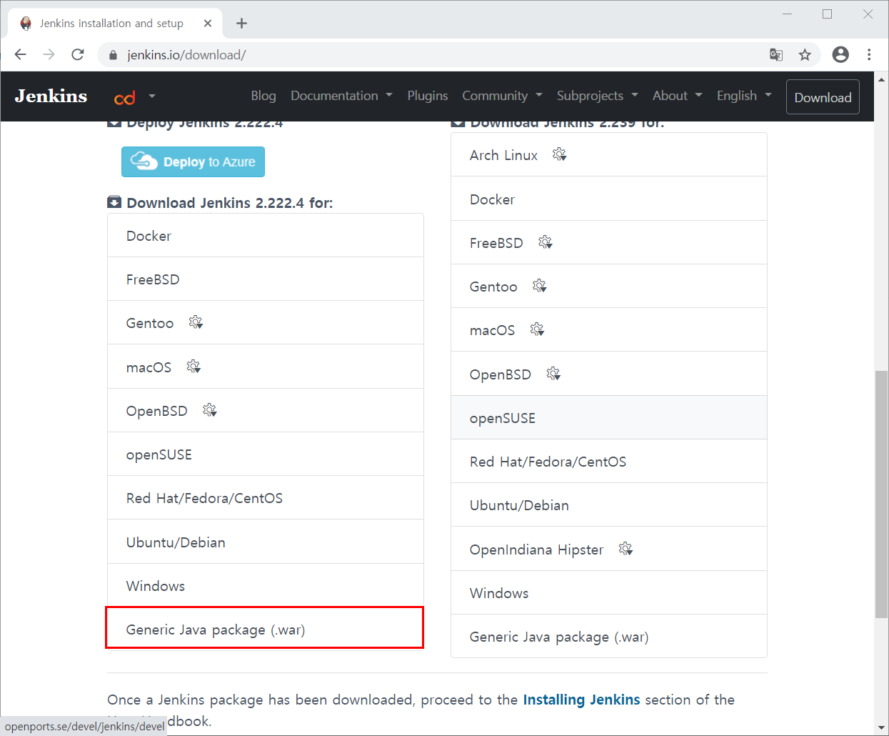This screenshot has width=889, height=736.
Task: Reload the Jenkins download page
Action: pyautogui.click(x=78, y=54)
